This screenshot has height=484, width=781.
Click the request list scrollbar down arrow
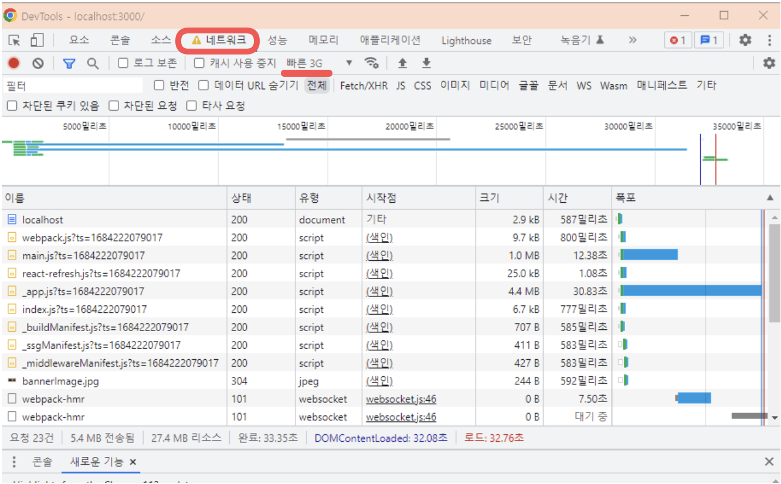[775, 418]
